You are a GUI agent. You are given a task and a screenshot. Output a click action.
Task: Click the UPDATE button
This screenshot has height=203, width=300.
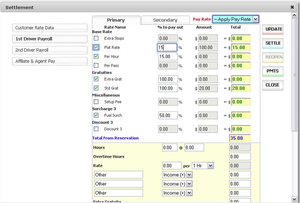tap(273, 29)
